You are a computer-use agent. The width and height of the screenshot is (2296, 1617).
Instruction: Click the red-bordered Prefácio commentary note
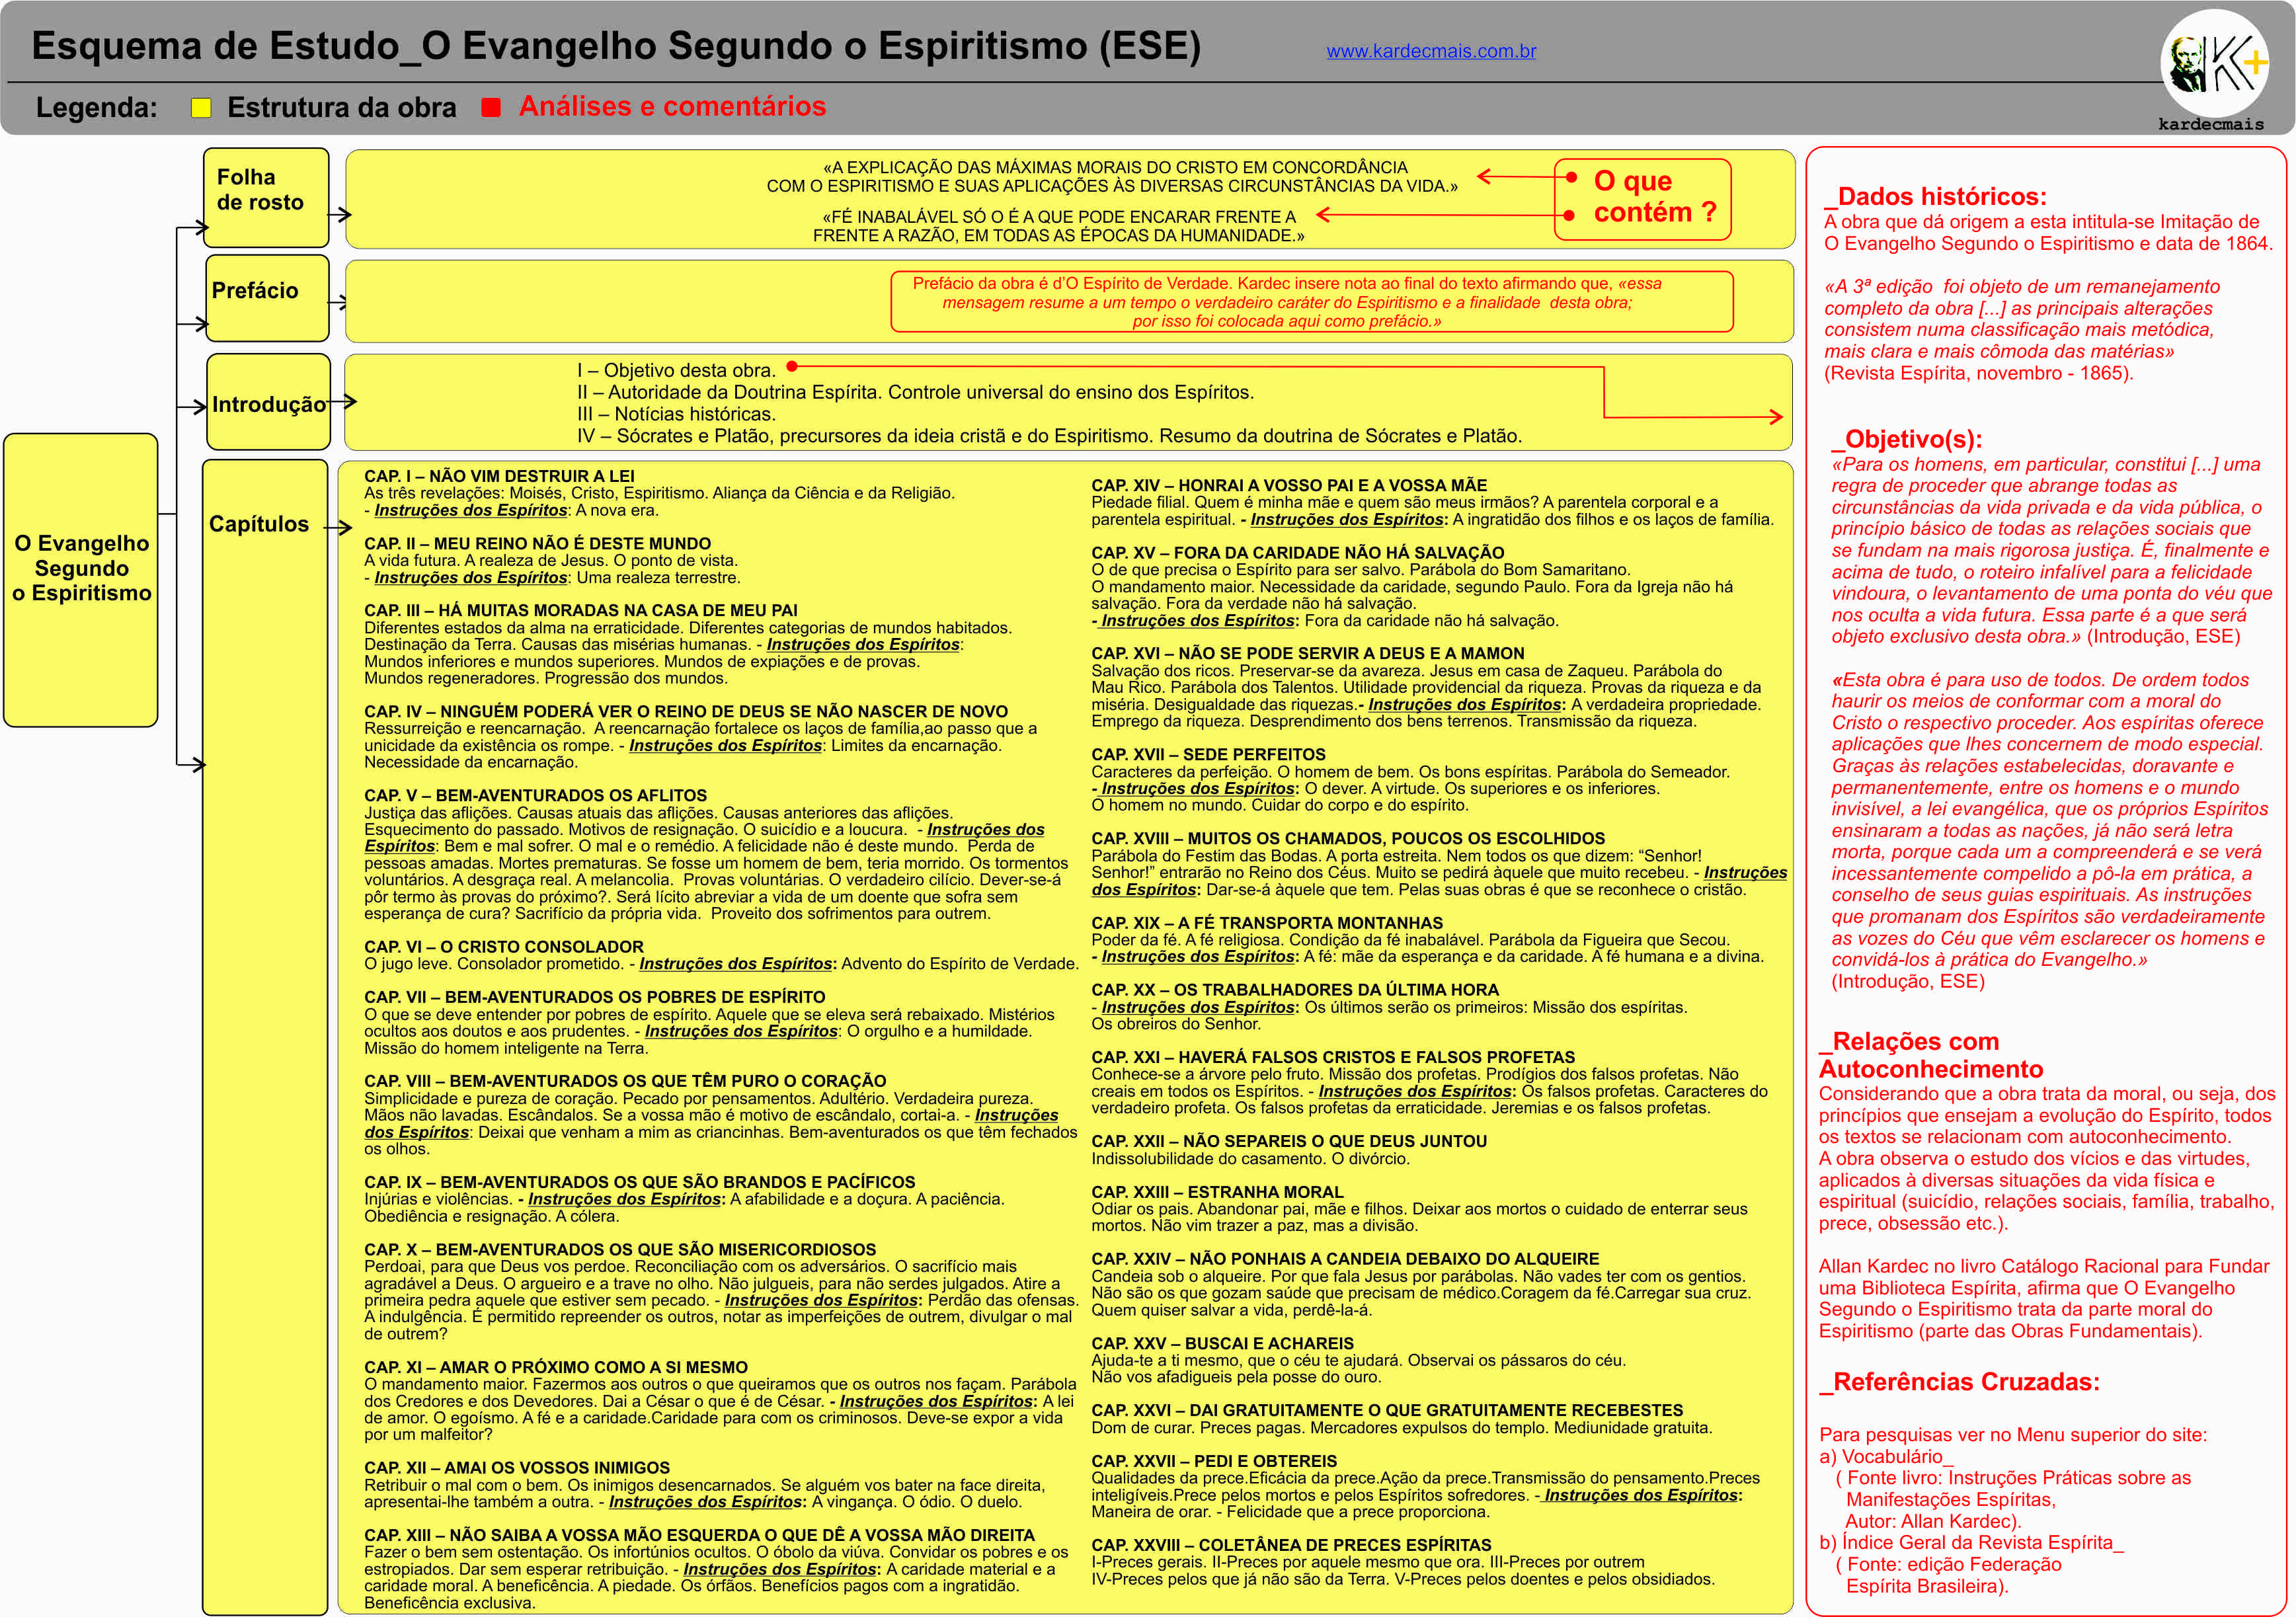(x=1311, y=302)
